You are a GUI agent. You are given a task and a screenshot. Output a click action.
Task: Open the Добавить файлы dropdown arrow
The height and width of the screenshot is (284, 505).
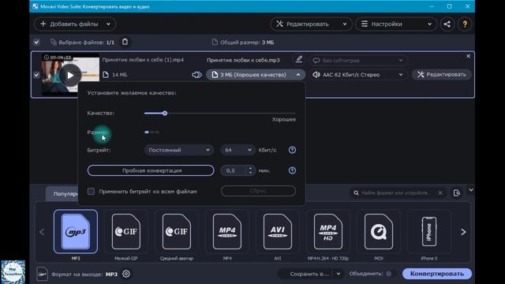pos(108,24)
